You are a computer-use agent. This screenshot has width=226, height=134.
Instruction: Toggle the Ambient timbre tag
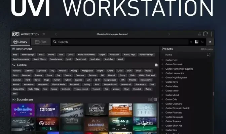tap(63, 71)
